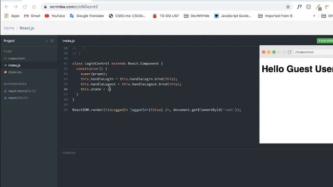Image resolution: width=333 pixels, height=187 pixels.
Task: Click the super(props); line
Action: pos(94,74)
